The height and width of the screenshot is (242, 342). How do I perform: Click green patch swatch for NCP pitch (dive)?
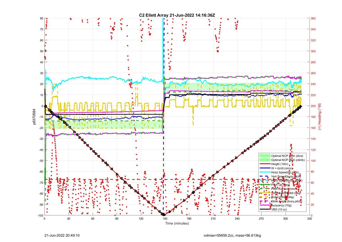[x=264, y=156]
